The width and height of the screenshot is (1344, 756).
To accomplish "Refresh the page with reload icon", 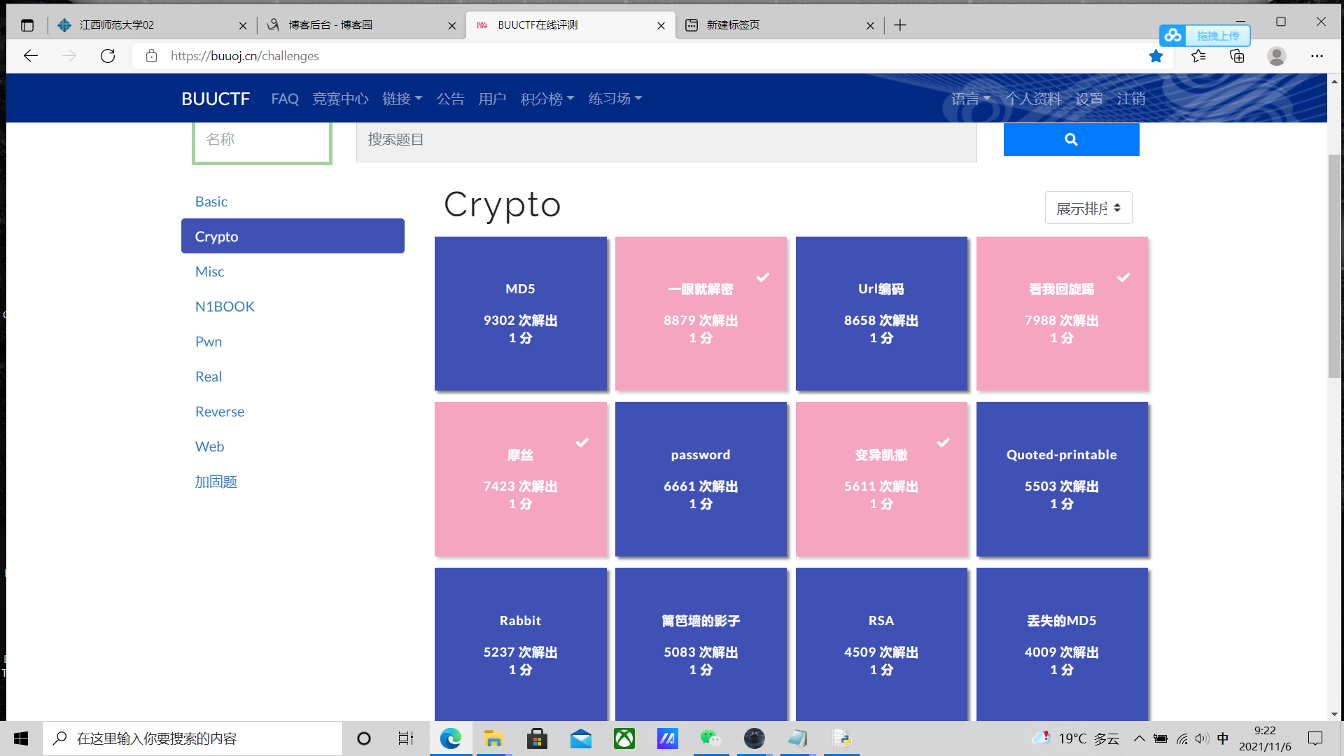I will 107,56.
